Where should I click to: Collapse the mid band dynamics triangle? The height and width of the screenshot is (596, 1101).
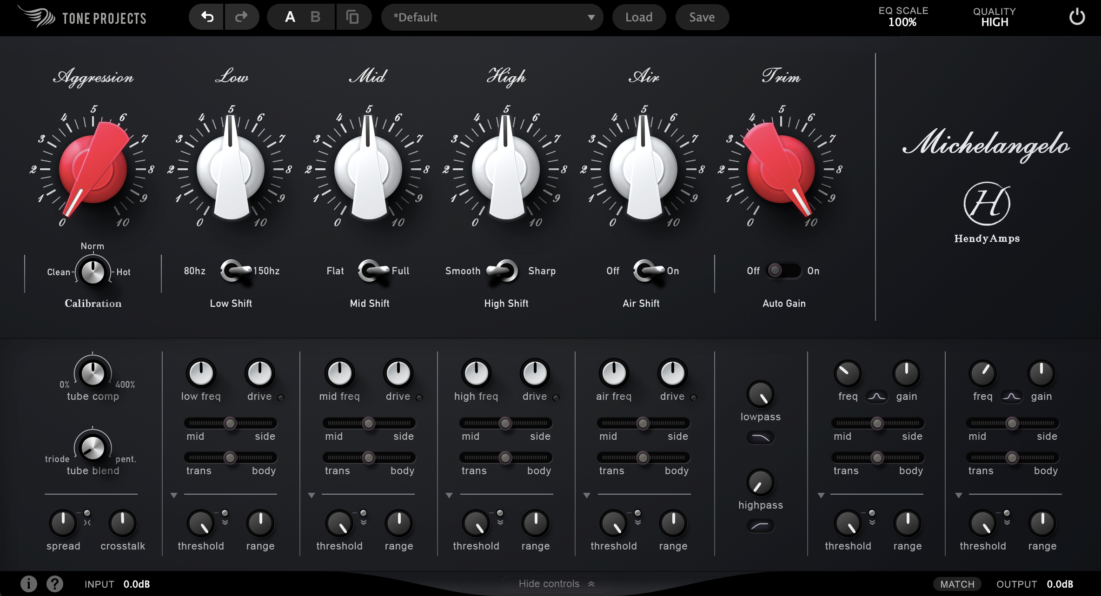[312, 496]
